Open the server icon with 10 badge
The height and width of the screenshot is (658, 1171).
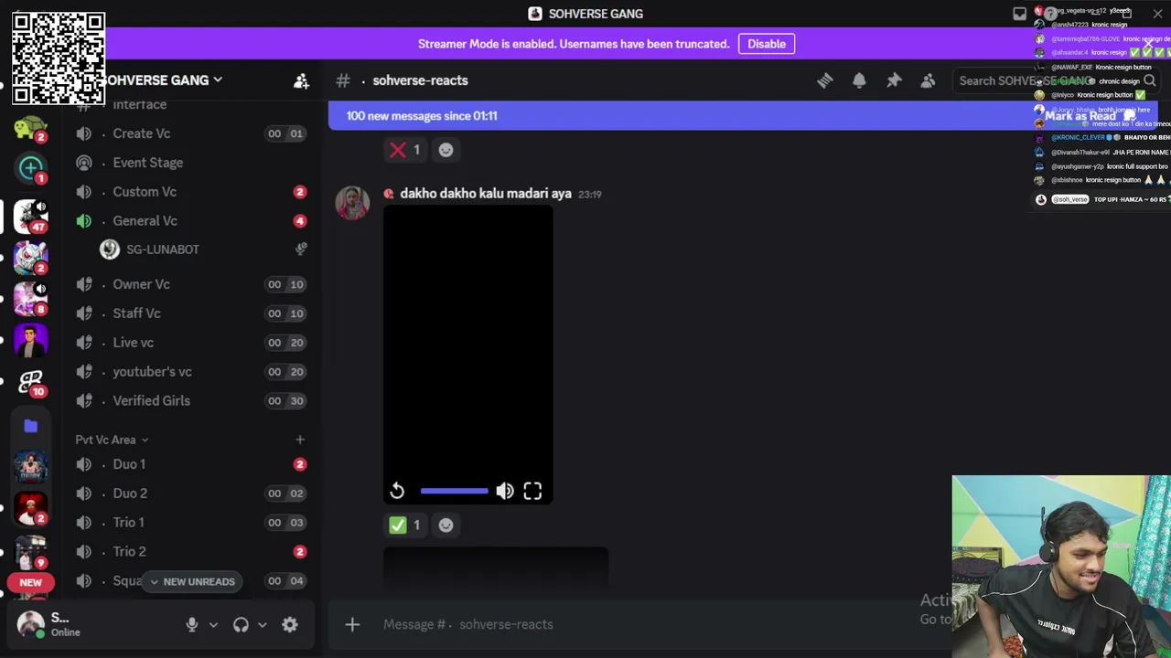tap(30, 381)
